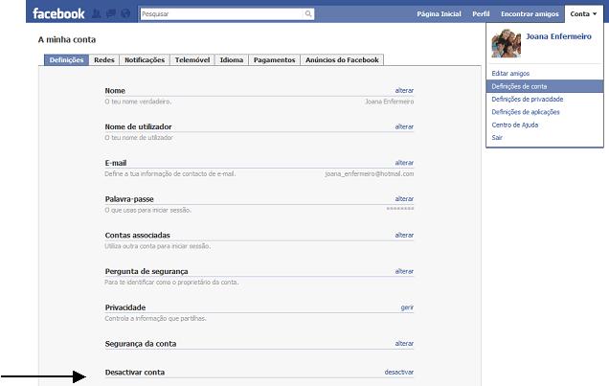Viewport: 609px width, 386px height.
Task: Switch to the Idioma tab
Action: 232,59
